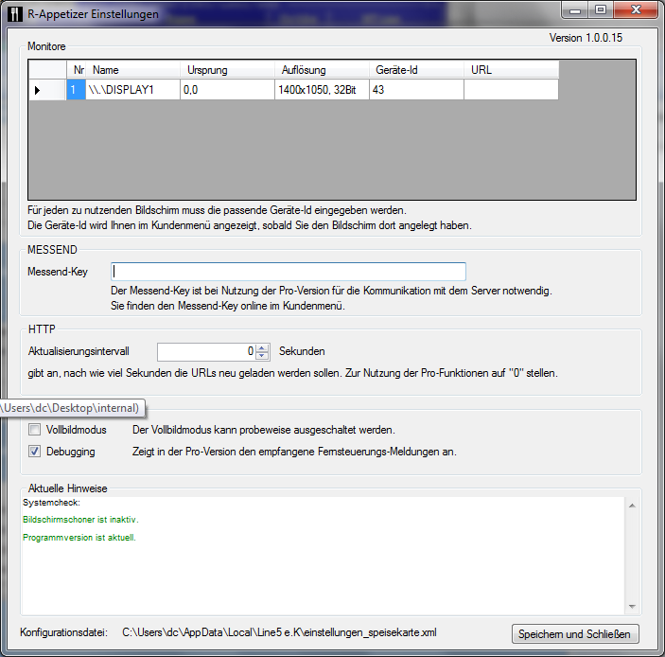The image size is (665, 657).
Task: Decrease Aktualisierungsintervall with down arrow
Action: pyautogui.click(x=262, y=356)
